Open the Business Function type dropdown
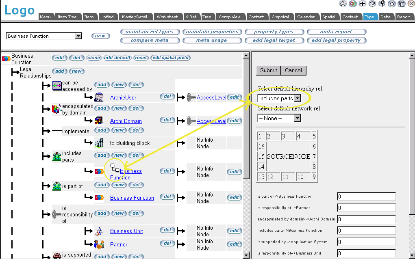The height and width of the screenshot is (259, 415). tap(78, 36)
